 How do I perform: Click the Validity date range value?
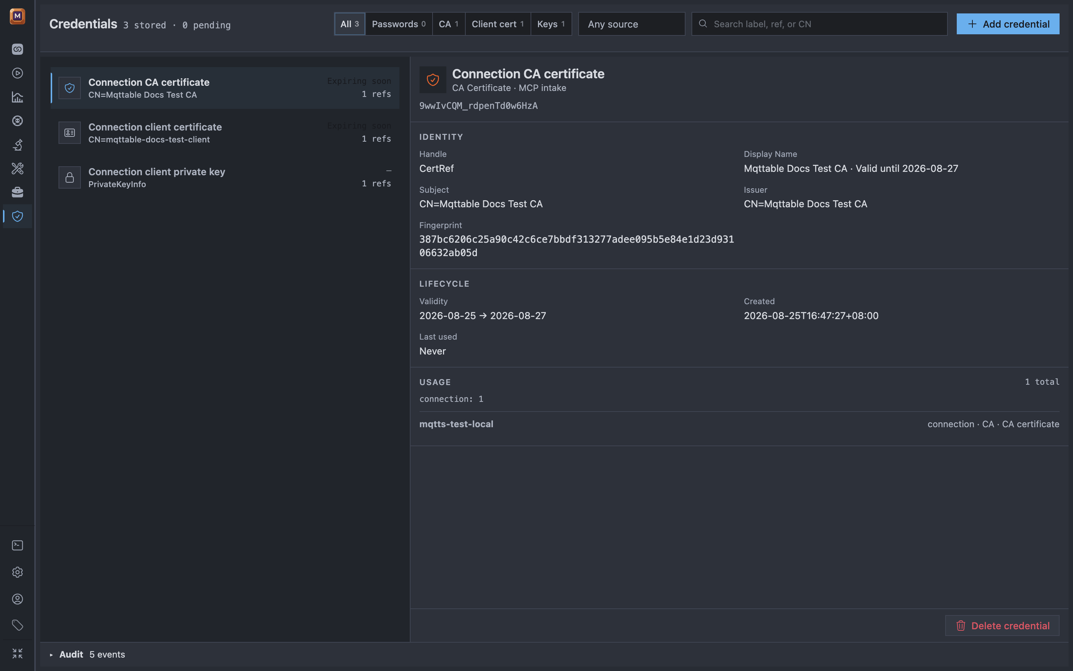tap(482, 316)
